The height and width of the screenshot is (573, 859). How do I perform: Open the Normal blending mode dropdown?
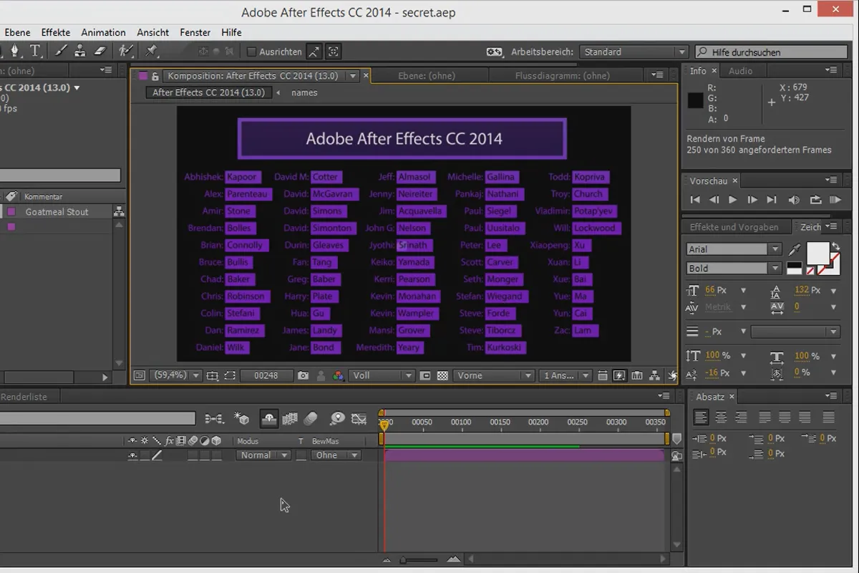[x=263, y=456]
